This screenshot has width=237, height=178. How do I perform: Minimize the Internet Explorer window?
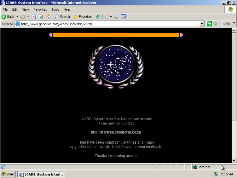click(223, 3)
